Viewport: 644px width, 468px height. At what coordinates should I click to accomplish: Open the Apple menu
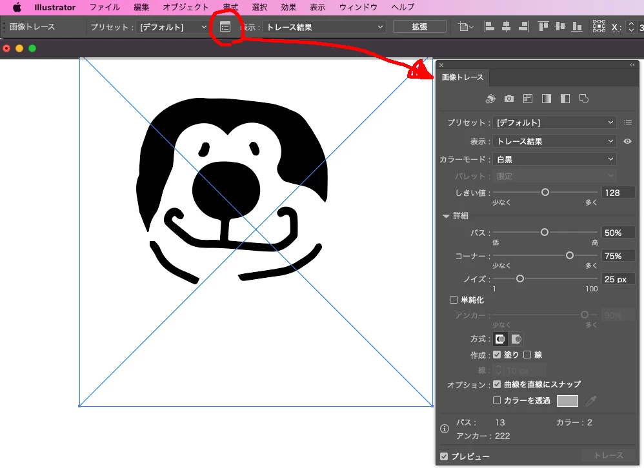17,7
